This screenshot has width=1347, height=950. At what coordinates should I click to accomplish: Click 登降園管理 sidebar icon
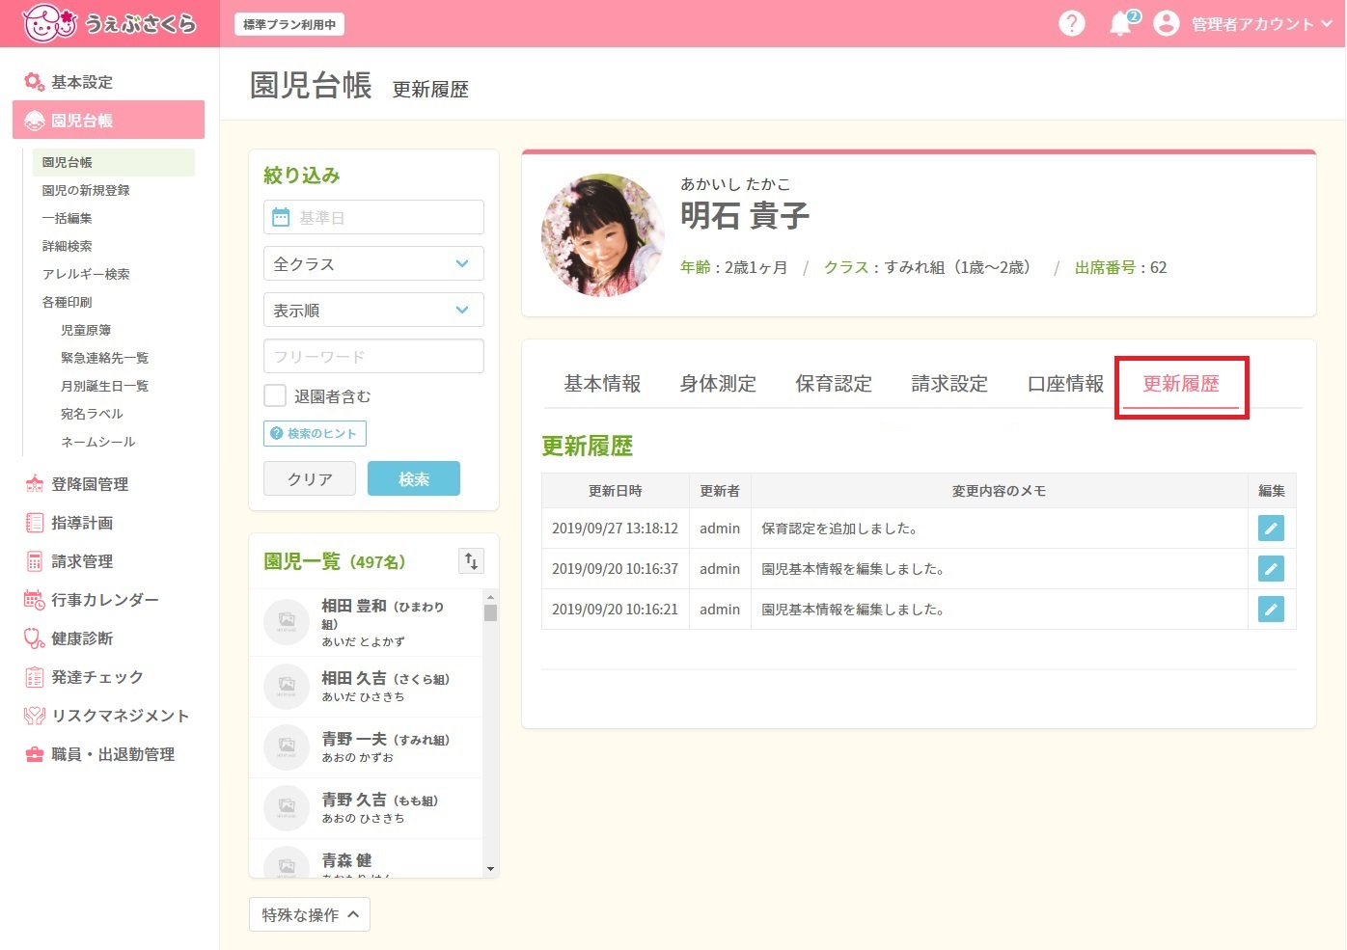click(35, 484)
